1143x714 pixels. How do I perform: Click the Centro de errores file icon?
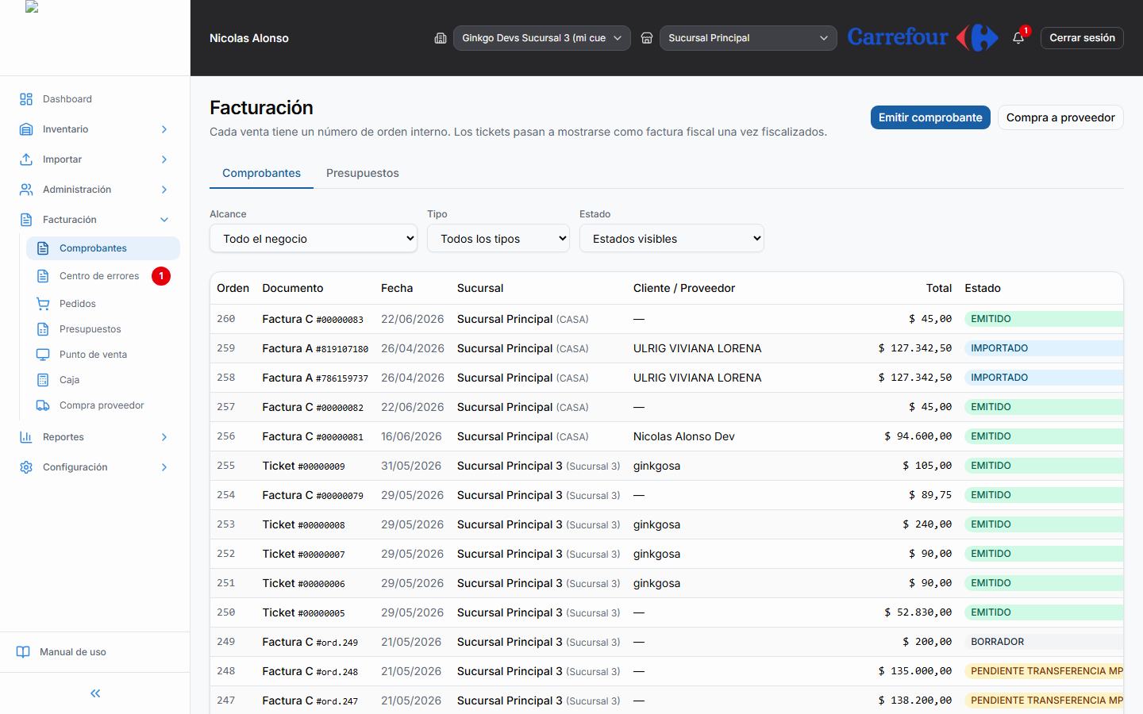click(43, 276)
